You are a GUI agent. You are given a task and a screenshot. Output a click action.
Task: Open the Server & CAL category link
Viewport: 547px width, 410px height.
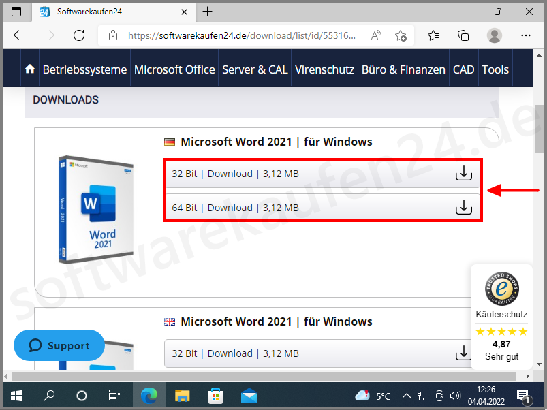[x=255, y=67]
